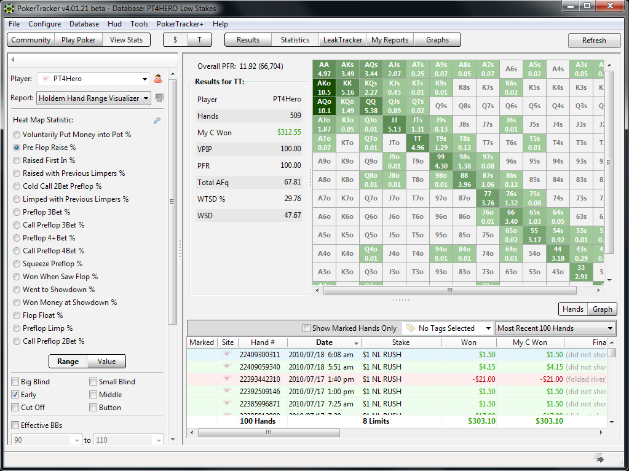Click the tag icon in hands filter
Viewport: 629px width, 471px height.
click(410, 328)
